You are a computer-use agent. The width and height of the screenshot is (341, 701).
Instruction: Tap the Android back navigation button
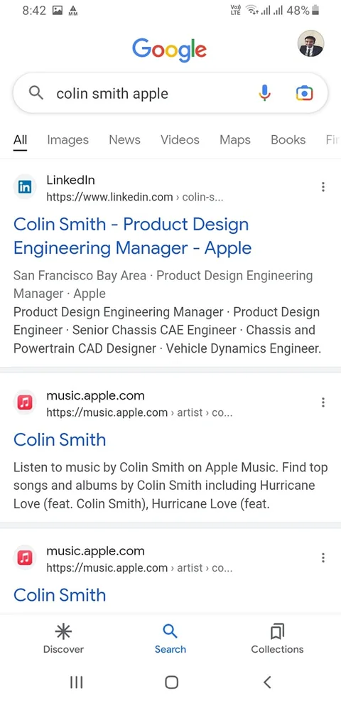point(267,682)
